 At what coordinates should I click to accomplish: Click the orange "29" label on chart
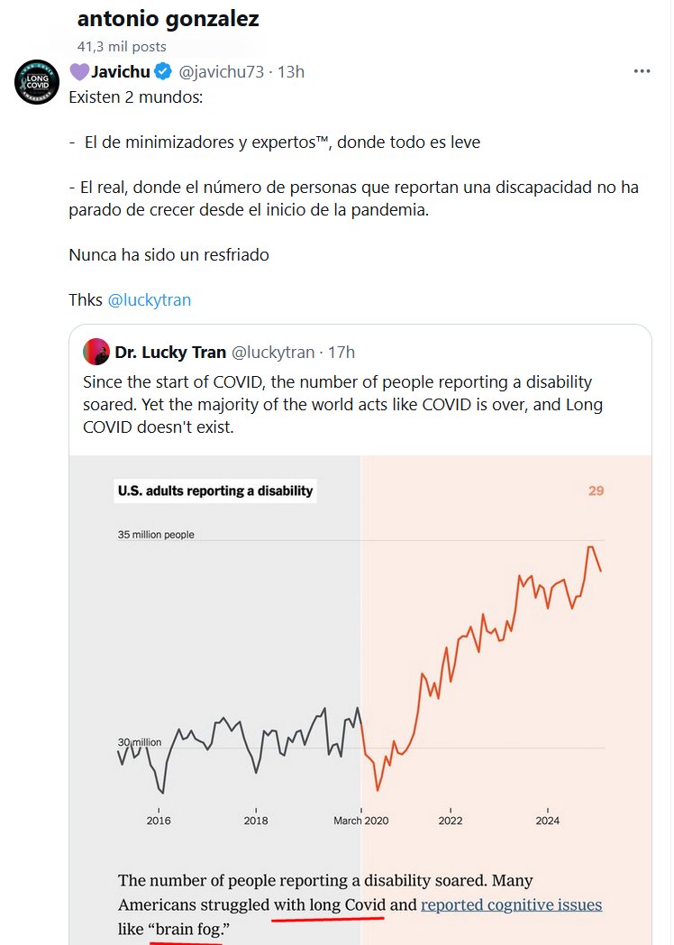click(x=596, y=491)
